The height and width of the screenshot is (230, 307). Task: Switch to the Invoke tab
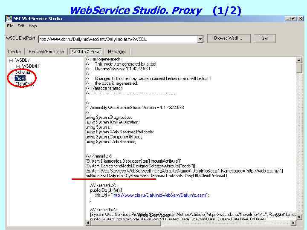tap(14, 52)
